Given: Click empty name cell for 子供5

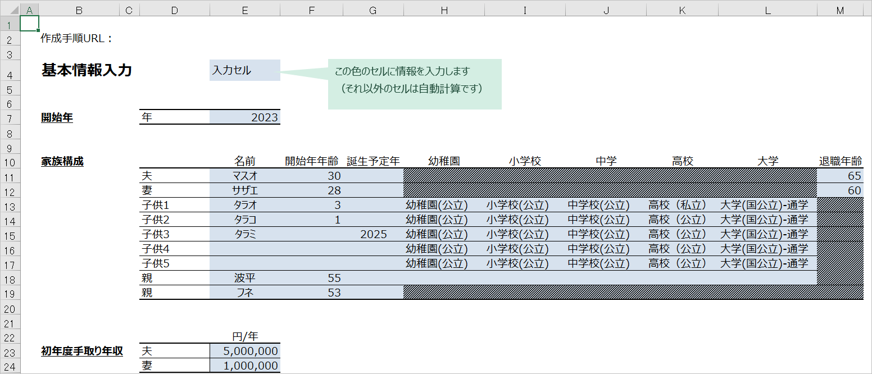Looking at the screenshot, I should (244, 263).
